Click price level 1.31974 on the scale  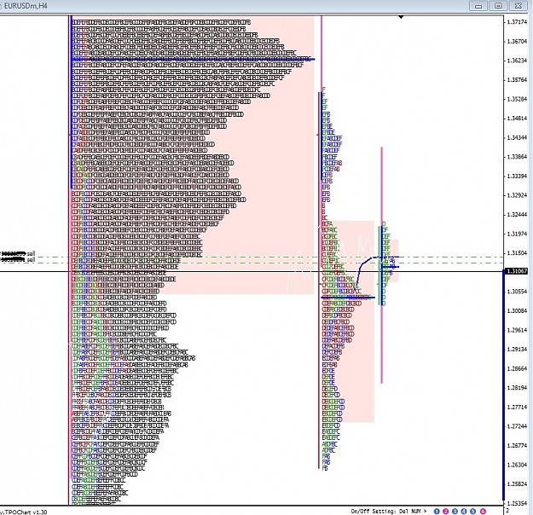(x=517, y=234)
